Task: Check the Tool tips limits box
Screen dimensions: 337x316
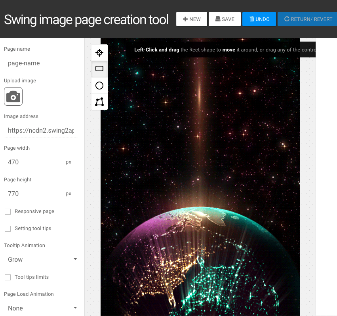Action: pyautogui.click(x=8, y=277)
